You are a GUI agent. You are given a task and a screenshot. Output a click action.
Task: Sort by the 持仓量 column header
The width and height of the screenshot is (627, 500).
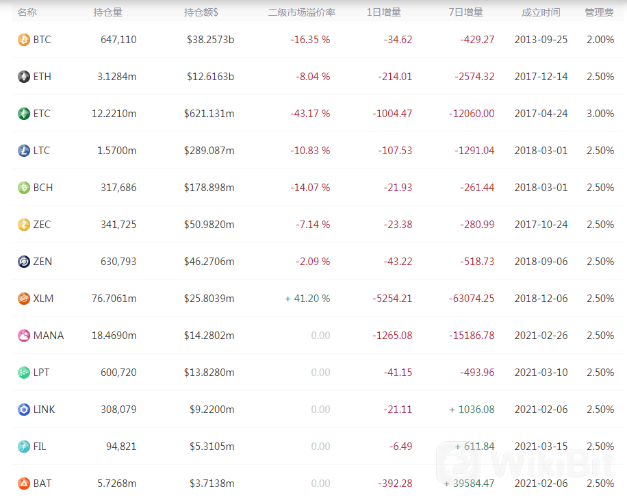pyautogui.click(x=108, y=12)
